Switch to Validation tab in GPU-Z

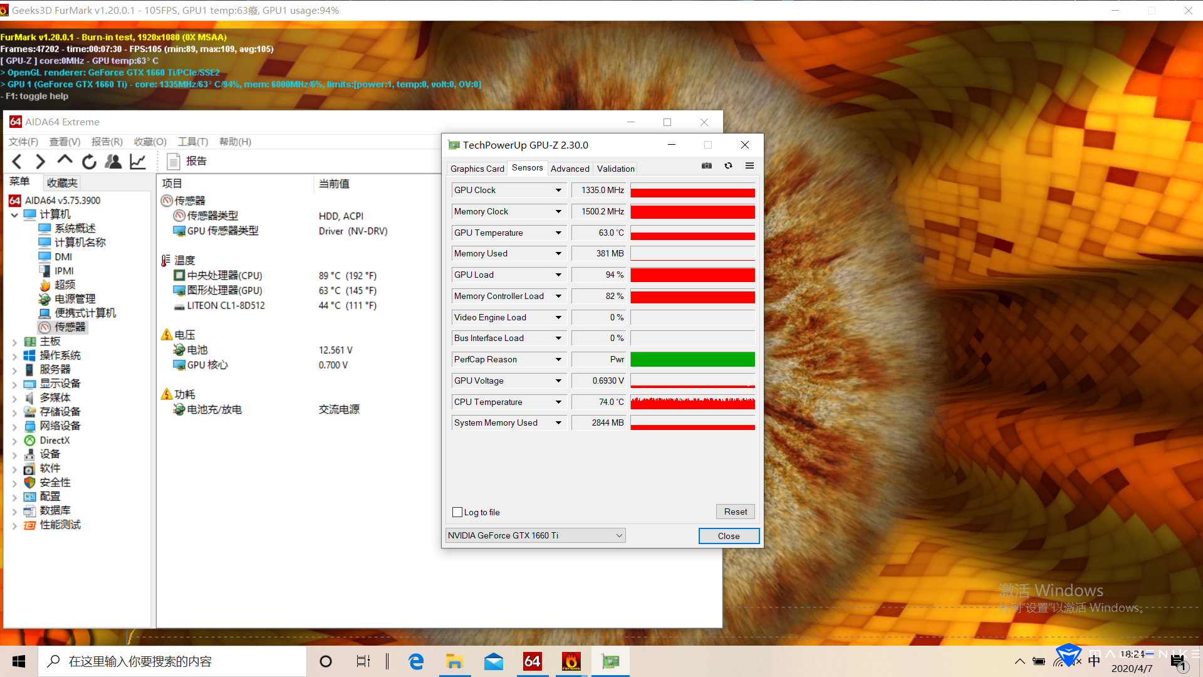pos(615,169)
